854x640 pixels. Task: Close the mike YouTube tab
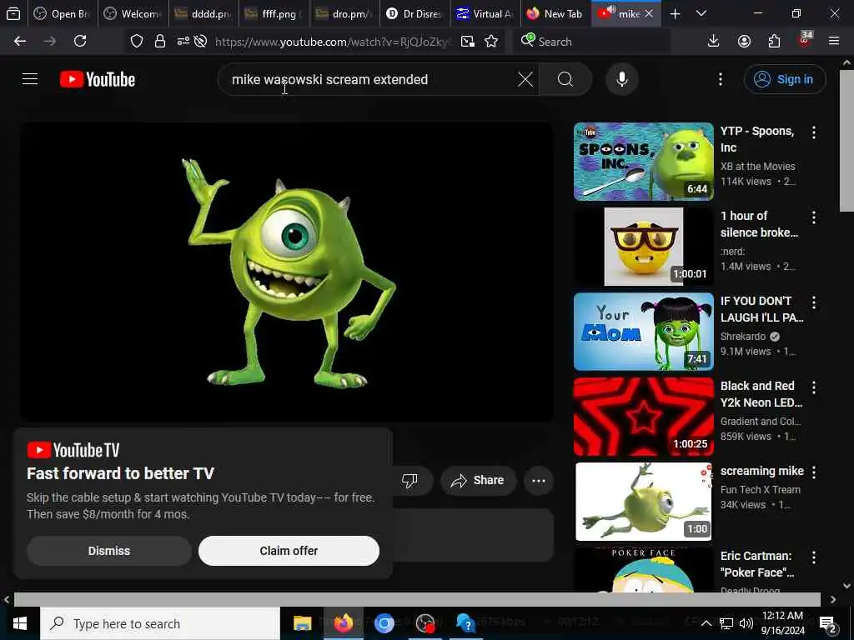tap(649, 13)
